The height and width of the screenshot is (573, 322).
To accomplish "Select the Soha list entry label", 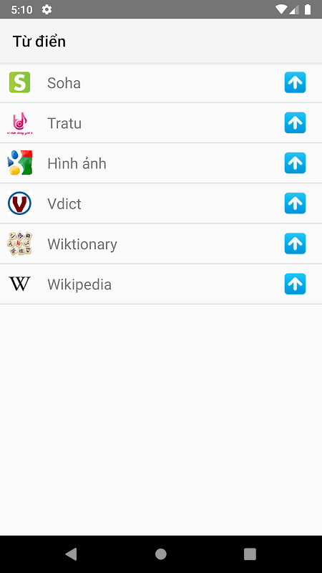I will (64, 83).
